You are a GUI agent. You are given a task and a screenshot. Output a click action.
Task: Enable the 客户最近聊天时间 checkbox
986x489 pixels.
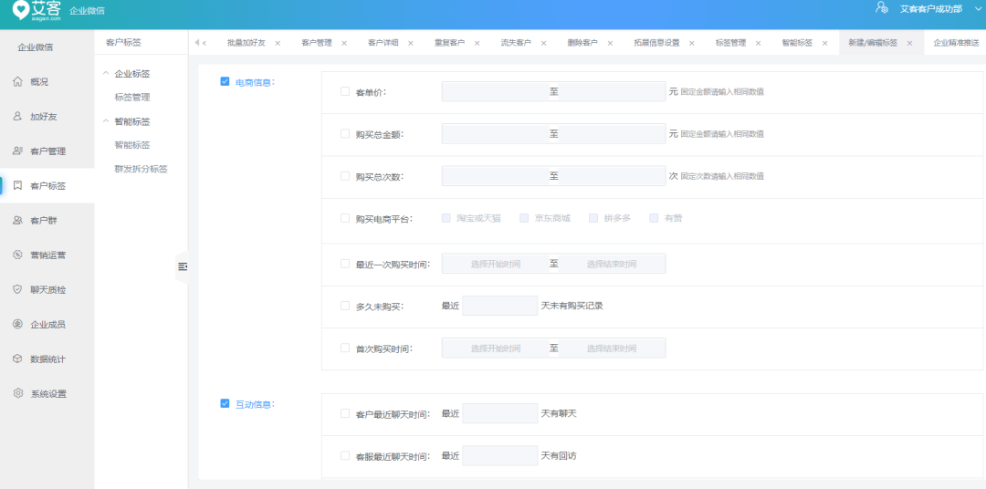pos(344,413)
